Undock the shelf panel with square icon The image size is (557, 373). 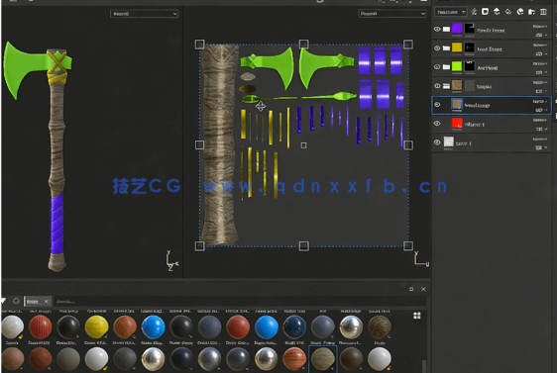[x=411, y=289]
